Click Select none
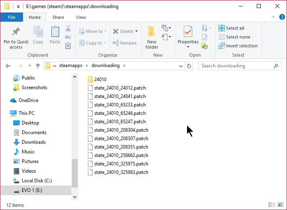This screenshot has width=287, height=210. coord(235,37)
